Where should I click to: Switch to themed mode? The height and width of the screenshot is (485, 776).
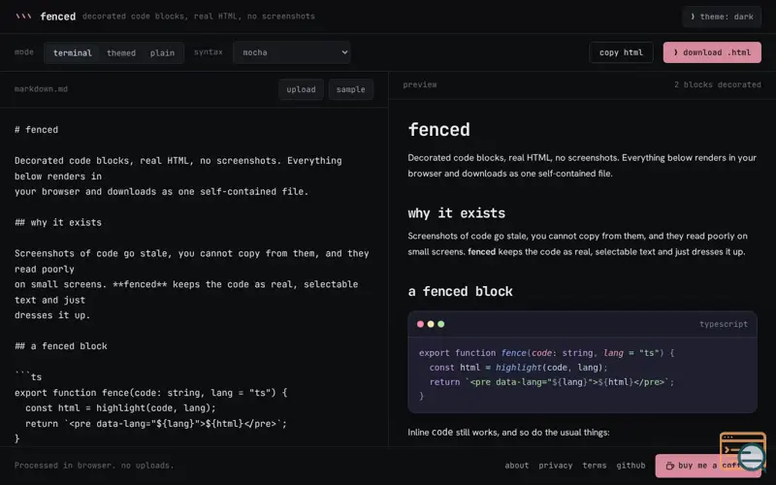point(121,53)
